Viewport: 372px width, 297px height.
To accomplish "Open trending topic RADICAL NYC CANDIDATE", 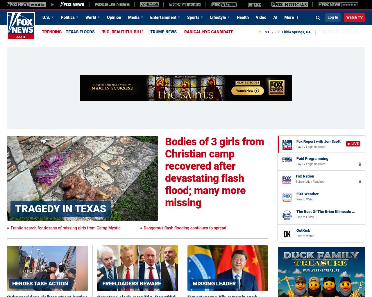I will point(209,32).
